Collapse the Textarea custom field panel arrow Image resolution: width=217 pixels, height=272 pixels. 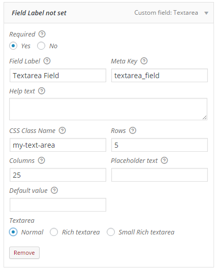click(x=206, y=13)
